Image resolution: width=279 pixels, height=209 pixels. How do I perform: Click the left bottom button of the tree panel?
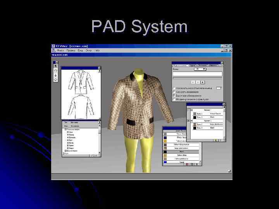click(91, 156)
